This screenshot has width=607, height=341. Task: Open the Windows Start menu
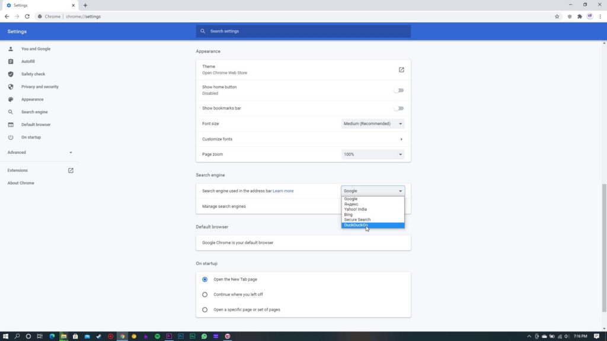tap(5, 336)
